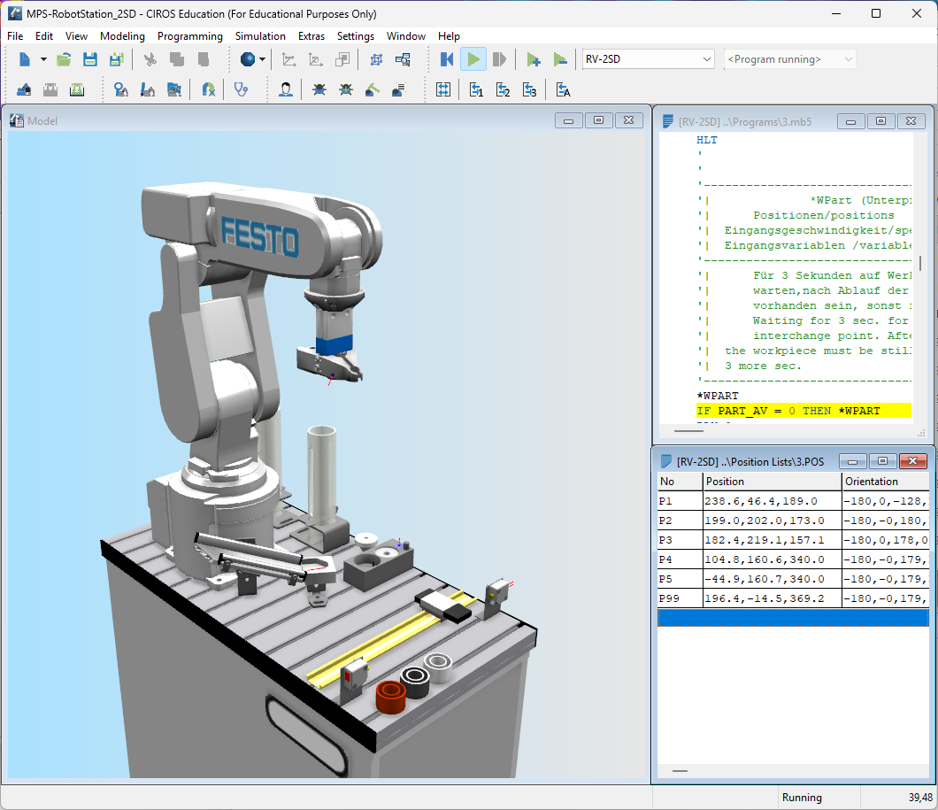Click the robot folder settings icon
The width and height of the screenshot is (938, 810).
coord(174,89)
